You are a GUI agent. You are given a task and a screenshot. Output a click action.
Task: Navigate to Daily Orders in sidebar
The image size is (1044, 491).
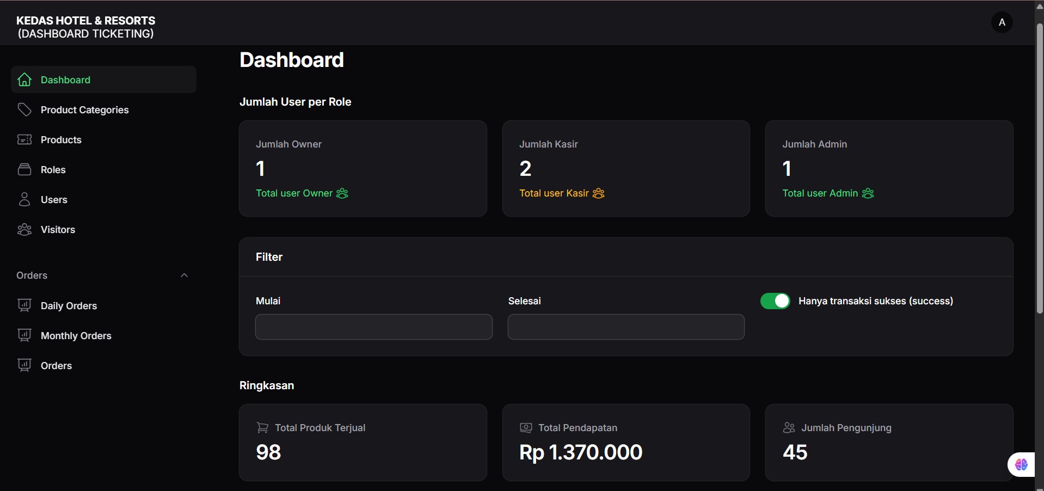coord(69,305)
